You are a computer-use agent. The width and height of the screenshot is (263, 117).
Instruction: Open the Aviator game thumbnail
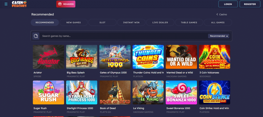[x=49, y=57]
